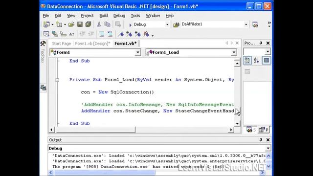The width and height of the screenshot is (313, 176).
Task: Open the Debug menu
Action: click(x=119, y=16)
